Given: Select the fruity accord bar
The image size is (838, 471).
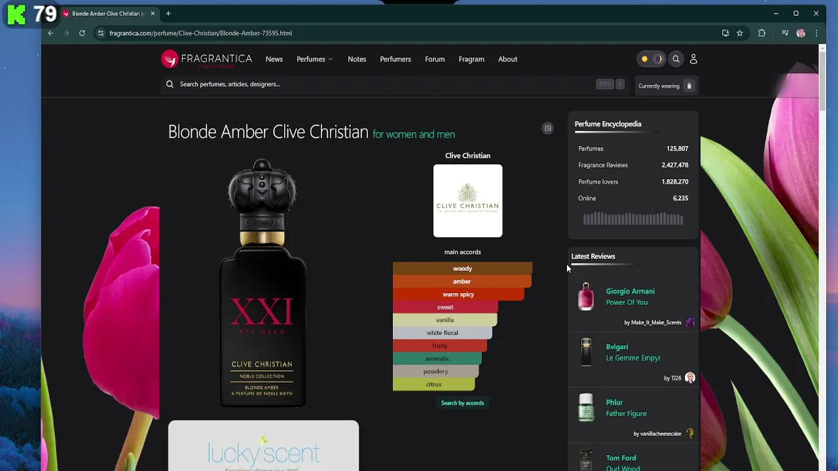Looking at the screenshot, I should coord(440,345).
